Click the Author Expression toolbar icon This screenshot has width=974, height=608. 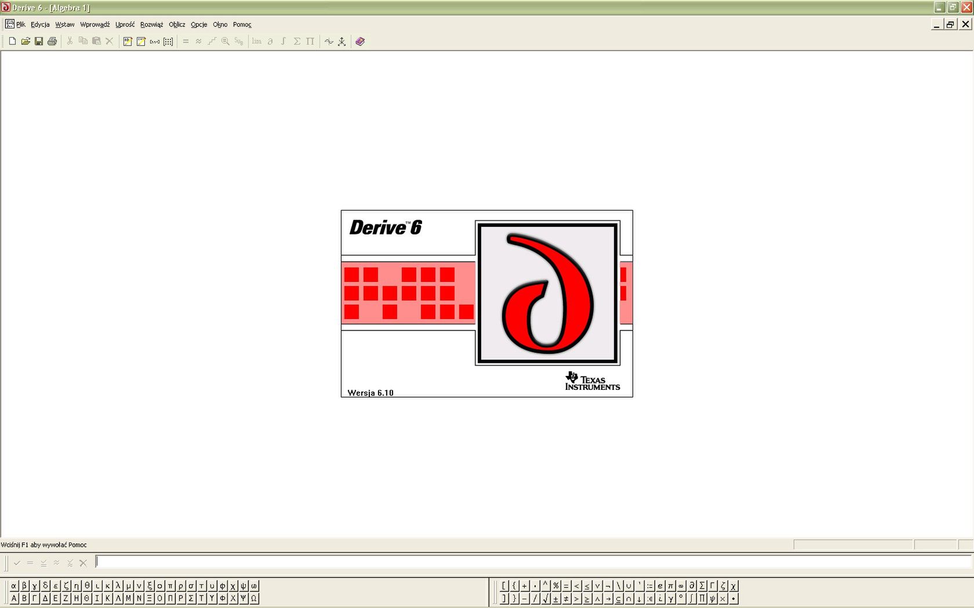(x=141, y=41)
